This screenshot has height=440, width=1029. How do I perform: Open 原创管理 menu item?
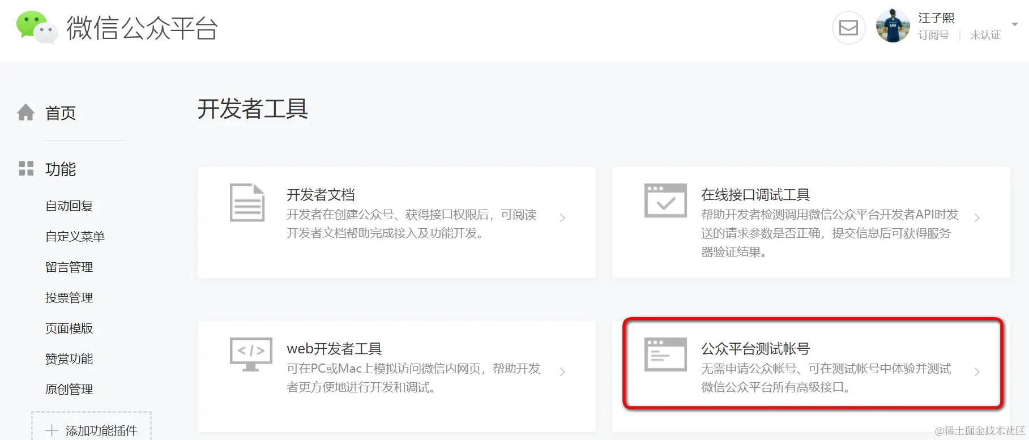point(69,389)
